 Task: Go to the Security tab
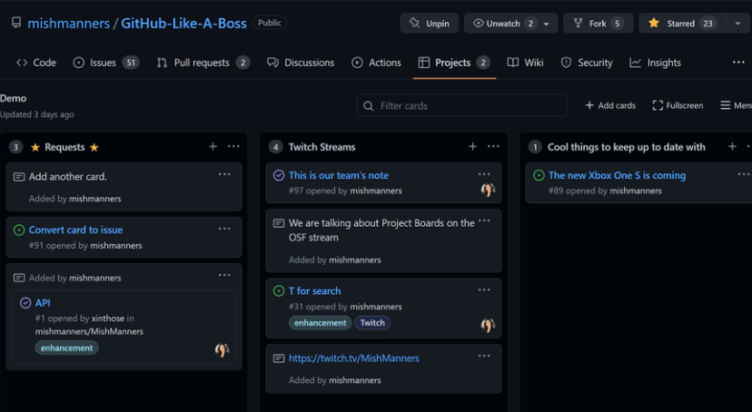coord(587,63)
